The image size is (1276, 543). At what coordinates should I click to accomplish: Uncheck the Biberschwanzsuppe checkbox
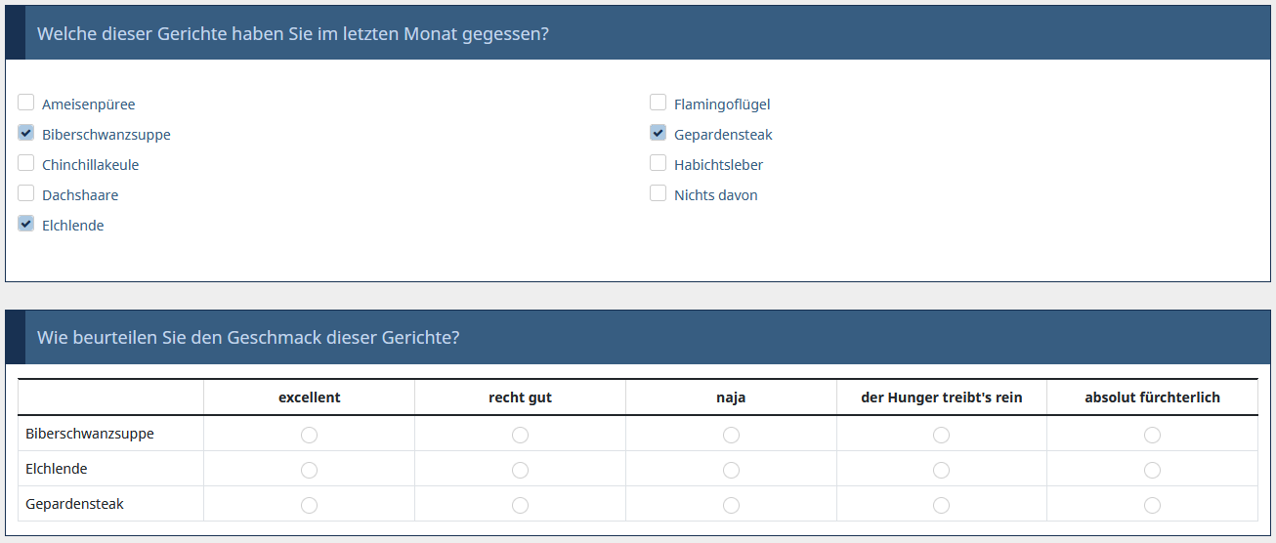coord(26,133)
